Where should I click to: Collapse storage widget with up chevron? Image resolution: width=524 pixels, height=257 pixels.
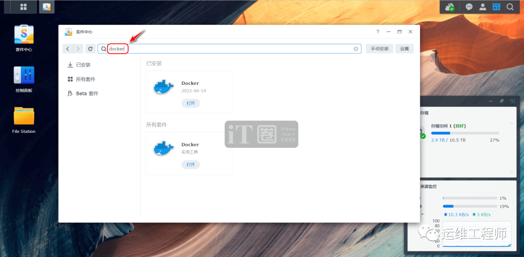pyautogui.click(x=511, y=124)
